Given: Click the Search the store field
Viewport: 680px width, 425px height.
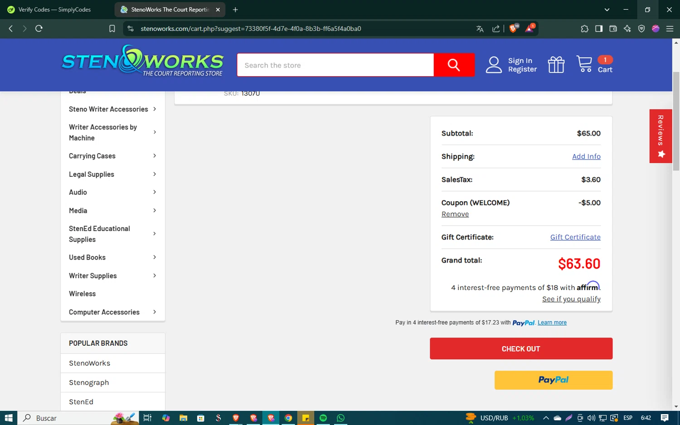Looking at the screenshot, I should click(x=335, y=65).
